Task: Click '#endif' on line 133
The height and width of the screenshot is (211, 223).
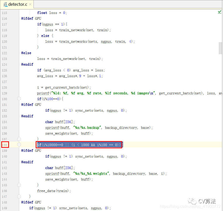Action: pos(27,116)
